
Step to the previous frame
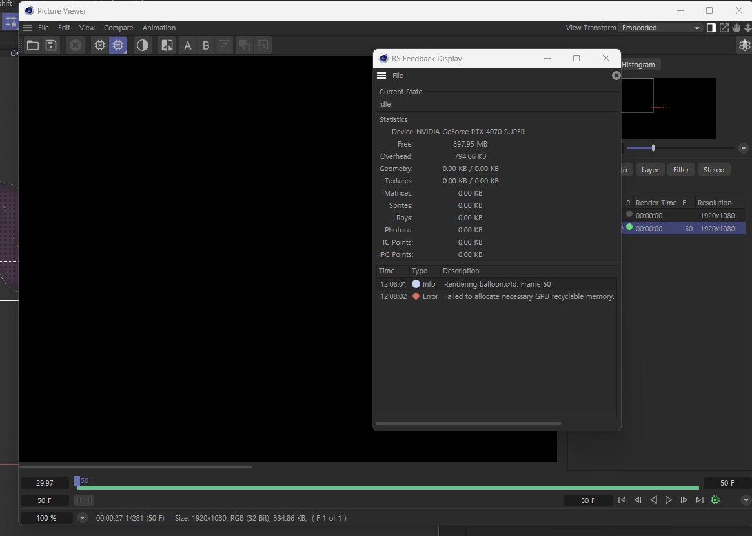[x=638, y=500]
